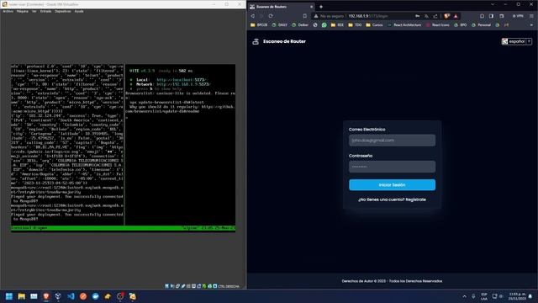Open the WhatsApp bookmark

coord(324,25)
